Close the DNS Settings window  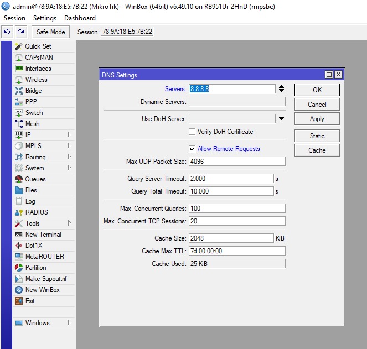coord(338,75)
